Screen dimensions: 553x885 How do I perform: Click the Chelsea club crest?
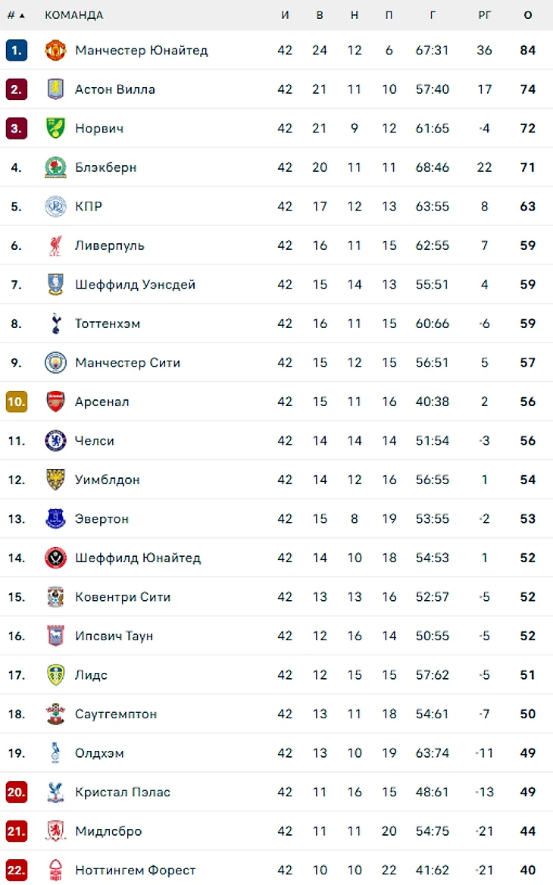tap(55, 441)
